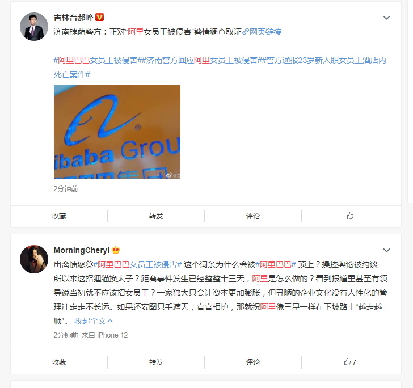Click 转发 on the first post
This screenshot has width=413, height=388.
pyautogui.click(x=156, y=216)
